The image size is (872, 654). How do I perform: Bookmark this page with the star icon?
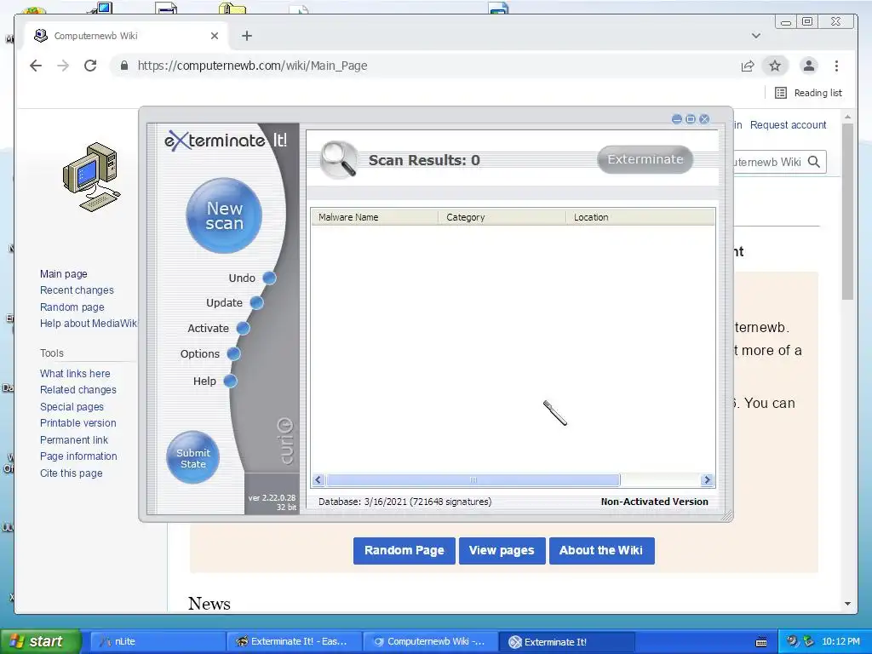tap(775, 66)
